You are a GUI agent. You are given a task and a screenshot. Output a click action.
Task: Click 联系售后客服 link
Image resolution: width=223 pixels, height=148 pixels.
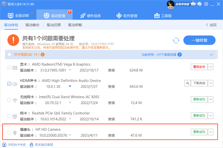tap(44, 145)
